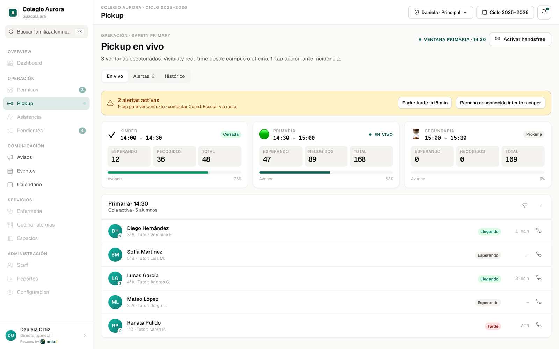559x349 pixels.
Task: Click Persona desconocida intentó recoger button
Action: point(500,103)
